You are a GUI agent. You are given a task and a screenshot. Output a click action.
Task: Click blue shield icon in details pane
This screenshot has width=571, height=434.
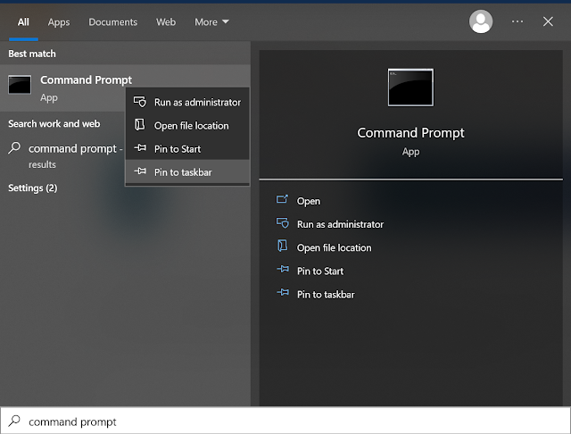[283, 222]
